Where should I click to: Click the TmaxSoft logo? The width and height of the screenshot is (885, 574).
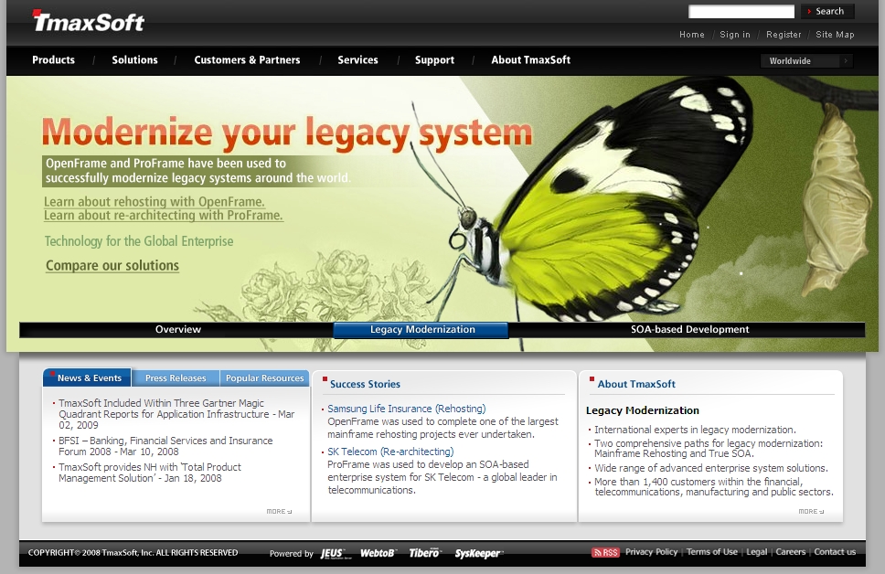coord(88,21)
